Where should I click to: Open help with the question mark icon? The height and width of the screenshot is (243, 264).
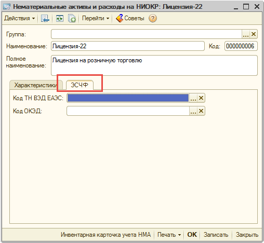[x=153, y=18]
